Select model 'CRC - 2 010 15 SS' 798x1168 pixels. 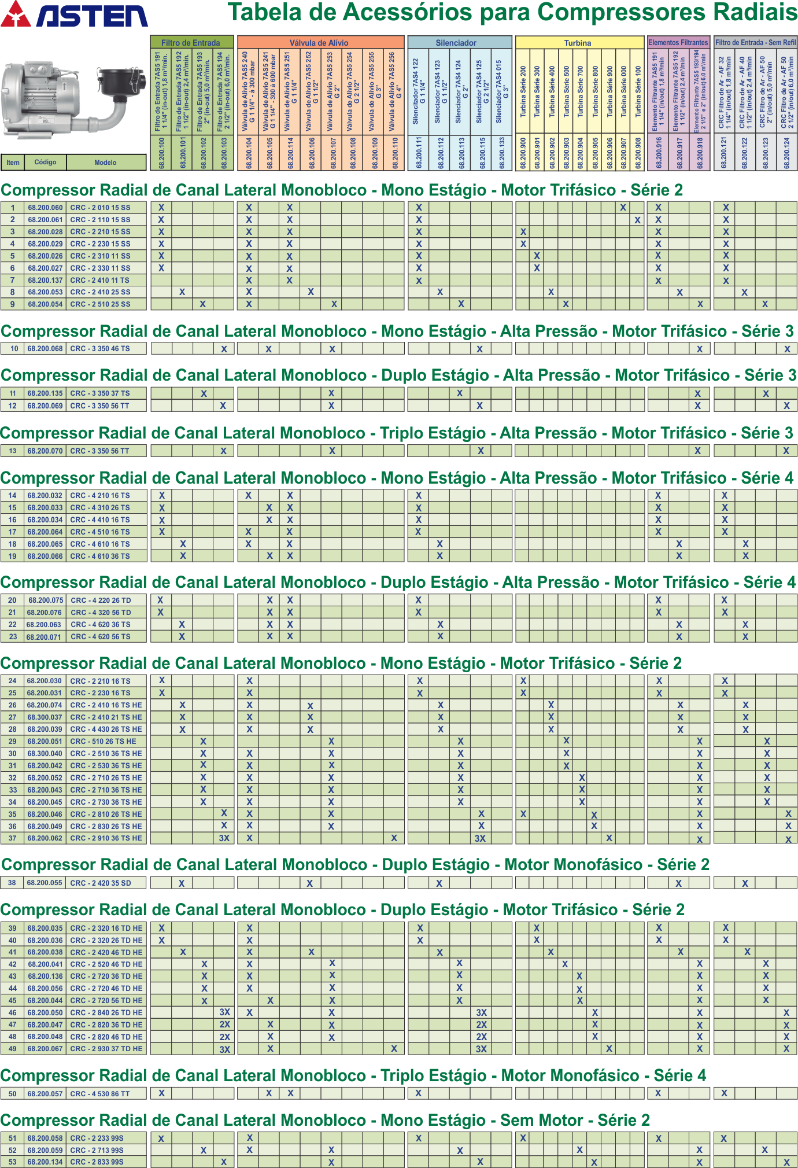pos(101,207)
